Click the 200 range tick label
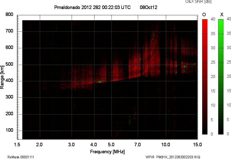The image size is (231, 159). [x=10, y=114]
